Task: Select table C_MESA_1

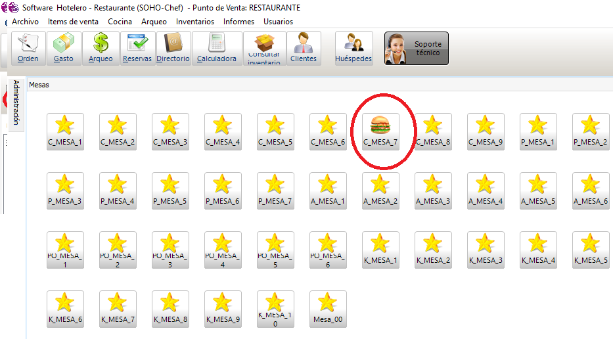Action: (65, 131)
